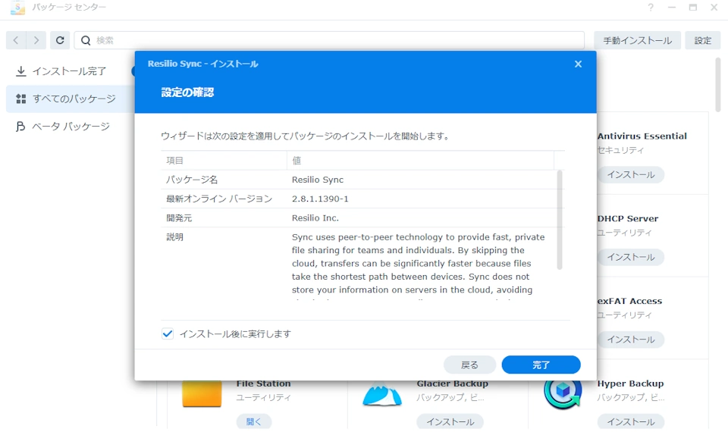Click the Resilio Sync package name value
The image size is (728, 432).
[x=318, y=180]
